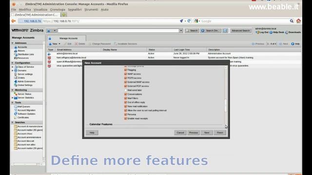Click Previous in the New Account dialog
This screenshot has height=175, width=312.
194,133
